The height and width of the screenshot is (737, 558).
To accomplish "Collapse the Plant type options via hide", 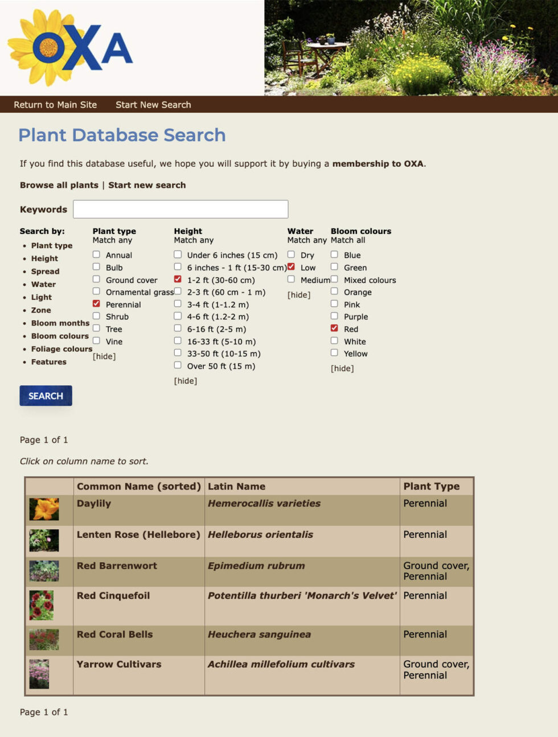I will (x=104, y=356).
